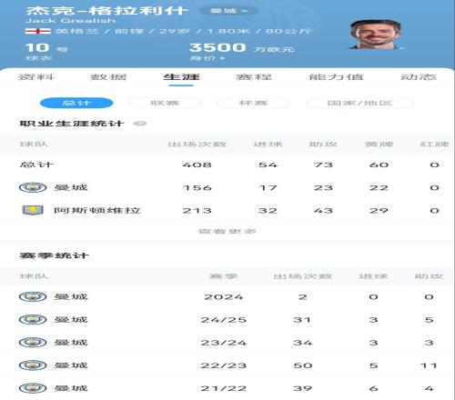Open Jack Grealish's player photo

(x=376, y=35)
